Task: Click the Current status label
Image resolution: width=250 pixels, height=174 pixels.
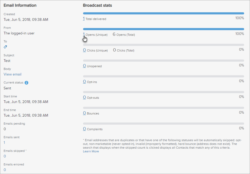Action: point(13,83)
